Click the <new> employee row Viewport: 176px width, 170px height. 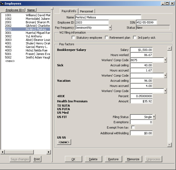10,61
